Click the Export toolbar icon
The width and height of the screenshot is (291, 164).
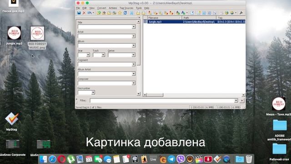click(199, 13)
